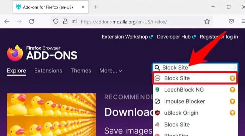Go back using the back arrow

[x=7, y=21]
